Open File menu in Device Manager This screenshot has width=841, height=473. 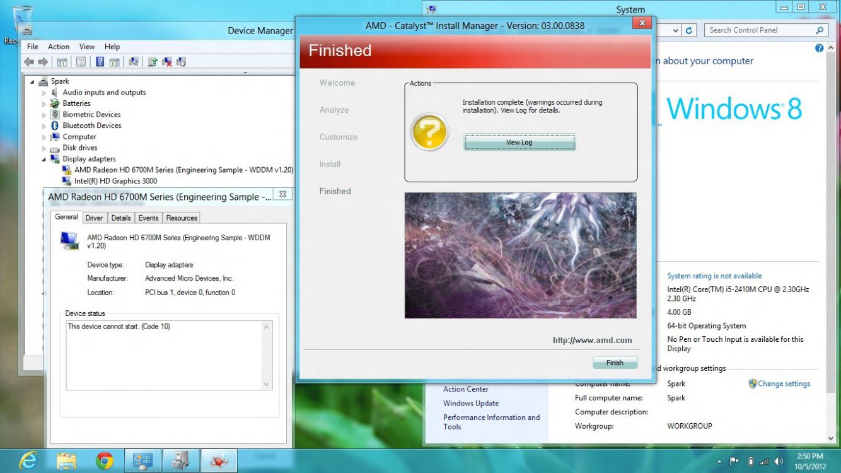click(32, 47)
